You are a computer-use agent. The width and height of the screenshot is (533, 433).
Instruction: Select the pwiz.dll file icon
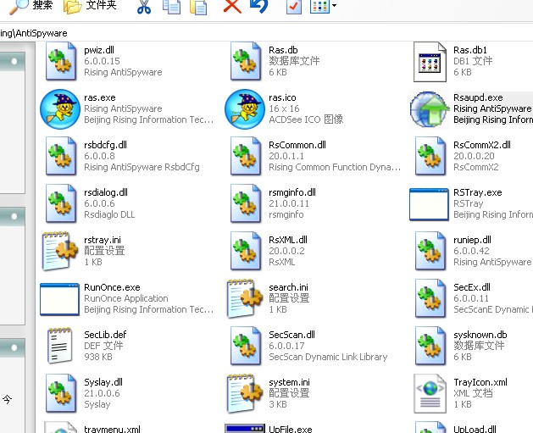60,61
